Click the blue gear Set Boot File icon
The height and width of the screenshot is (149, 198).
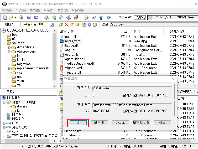pyautogui.click(x=89, y=24)
